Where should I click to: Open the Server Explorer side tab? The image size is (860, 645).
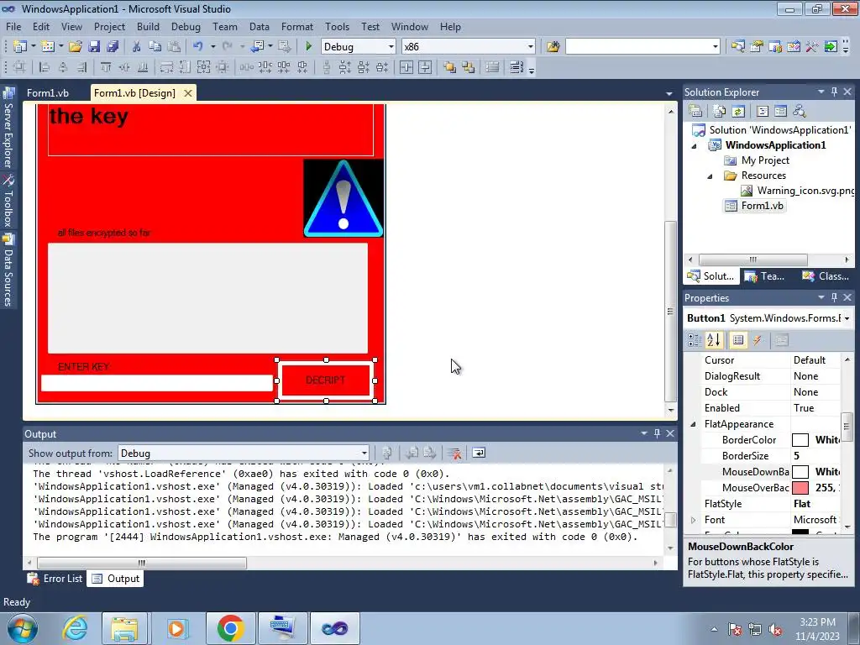8,128
